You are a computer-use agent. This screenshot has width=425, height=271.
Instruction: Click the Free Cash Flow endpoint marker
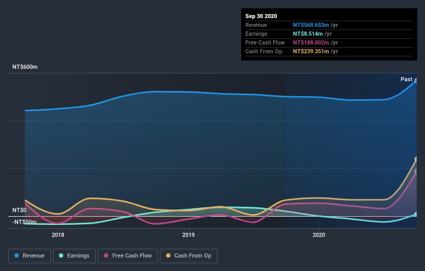click(x=416, y=171)
